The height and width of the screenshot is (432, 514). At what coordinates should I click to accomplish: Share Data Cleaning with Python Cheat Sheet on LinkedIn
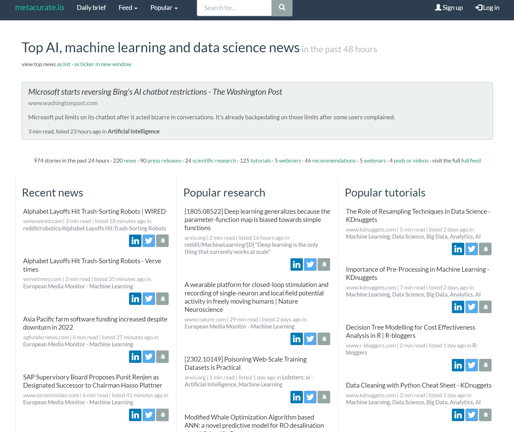pos(458,415)
